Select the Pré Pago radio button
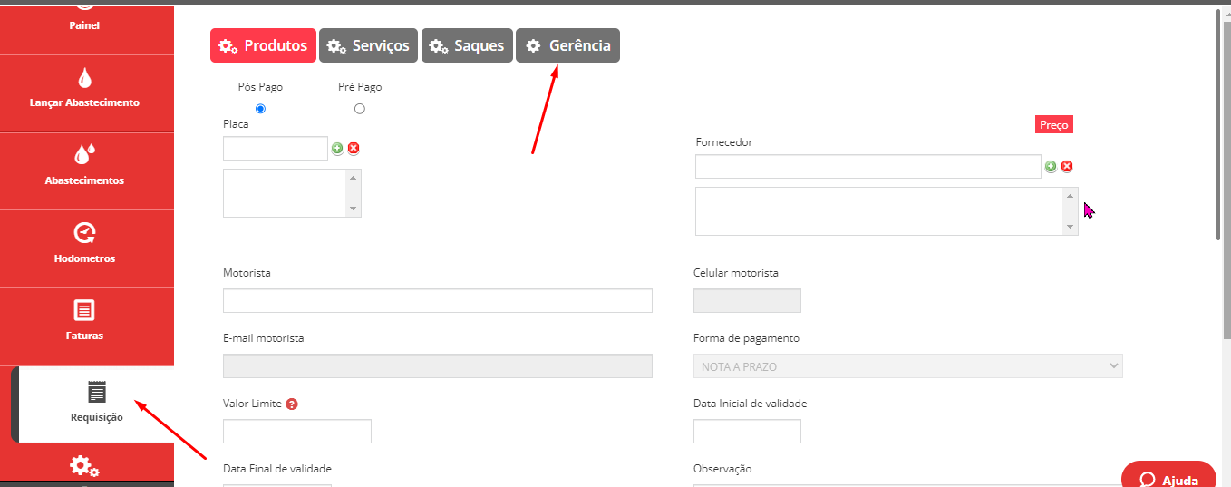The width and height of the screenshot is (1231, 487). pyautogui.click(x=360, y=109)
